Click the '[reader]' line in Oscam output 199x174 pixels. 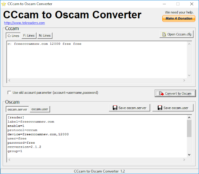pyautogui.click(x=16, y=117)
